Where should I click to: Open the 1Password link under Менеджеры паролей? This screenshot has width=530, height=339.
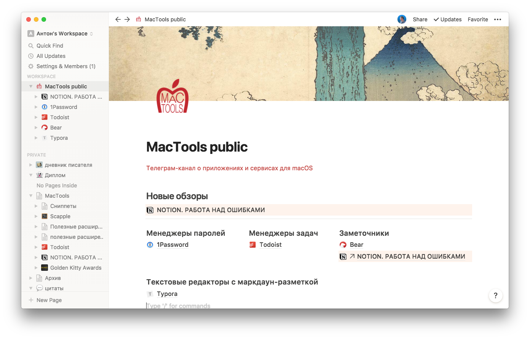[x=172, y=245]
